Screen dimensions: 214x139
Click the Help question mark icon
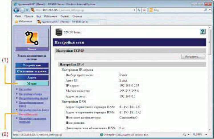203,32
